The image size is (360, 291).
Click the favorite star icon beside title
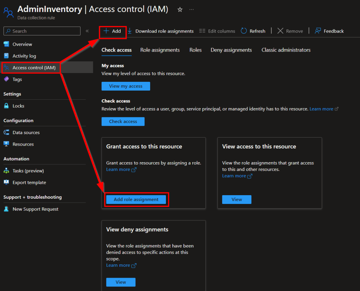[x=180, y=9]
